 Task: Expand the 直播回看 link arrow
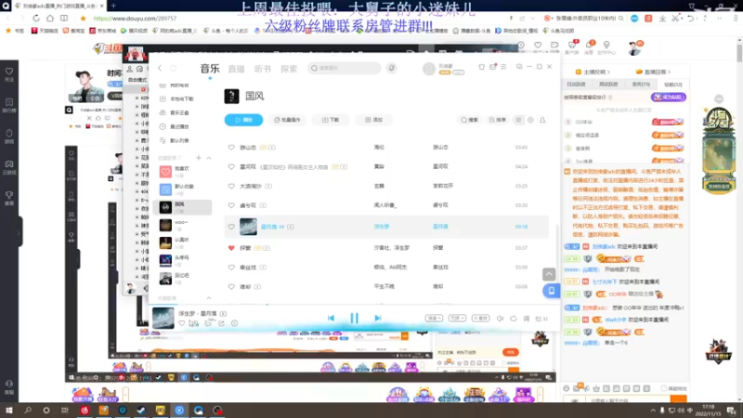click(x=669, y=72)
